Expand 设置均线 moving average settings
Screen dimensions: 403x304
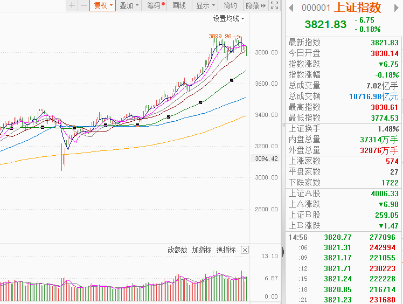tap(228, 18)
